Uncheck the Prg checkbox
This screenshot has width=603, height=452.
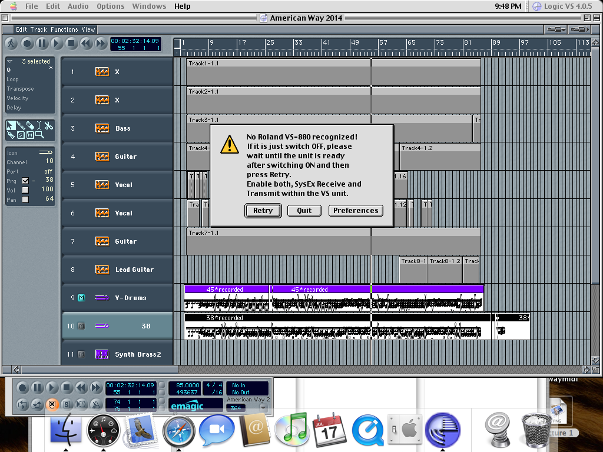point(25,180)
